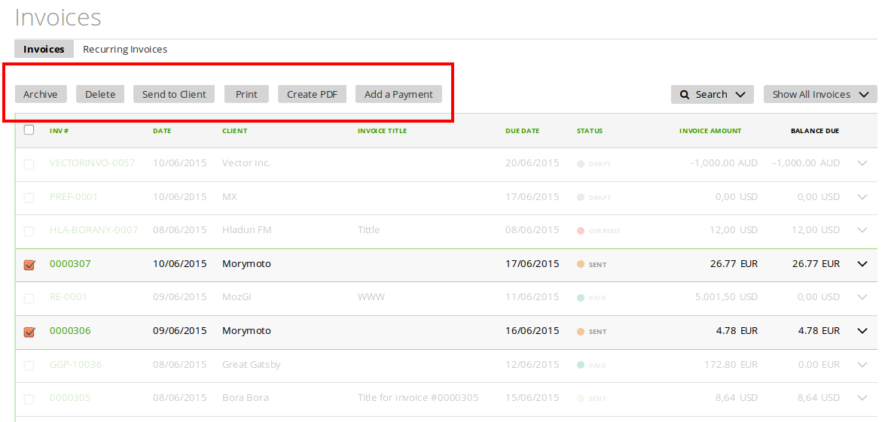Expand row actions for invoice 0000305
This screenshot has height=422, width=891.
click(x=862, y=398)
